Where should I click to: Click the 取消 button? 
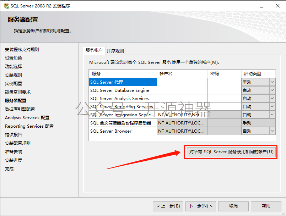(x=233, y=206)
